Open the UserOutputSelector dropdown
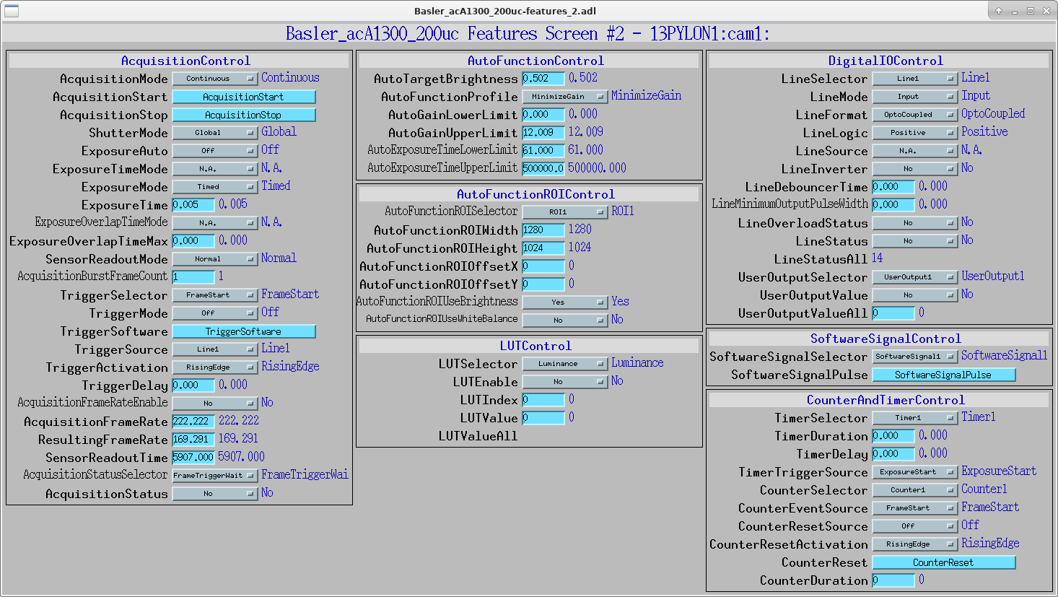 click(x=915, y=277)
